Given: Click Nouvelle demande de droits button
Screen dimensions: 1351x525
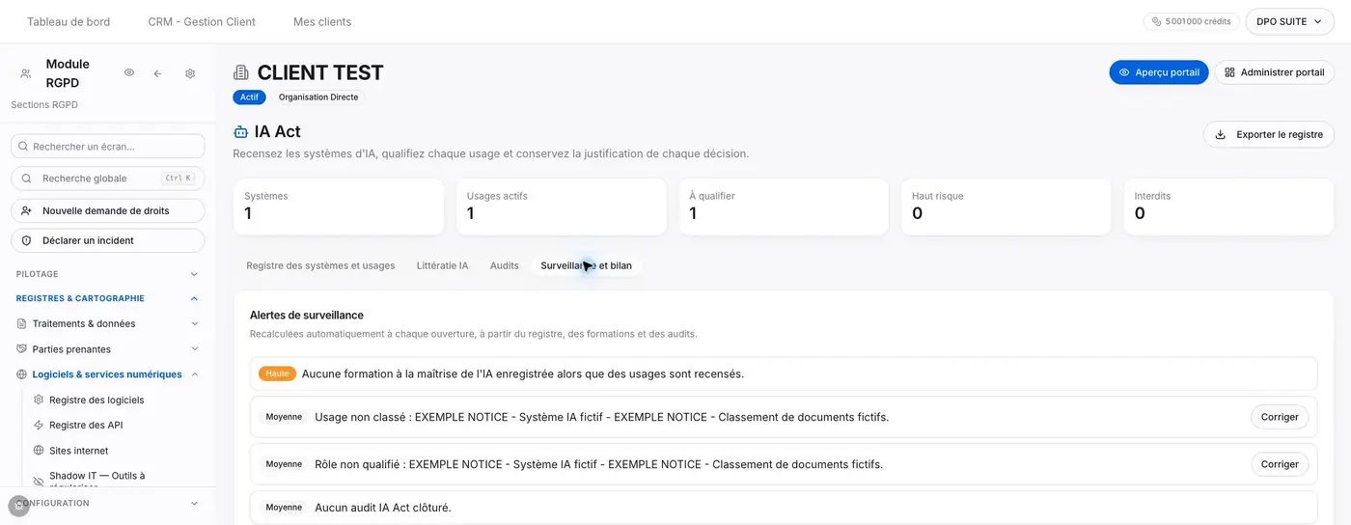Looking at the screenshot, I should (108, 210).
